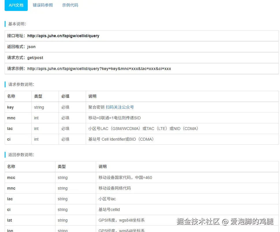Click the 基本说明 section heading

17,24
